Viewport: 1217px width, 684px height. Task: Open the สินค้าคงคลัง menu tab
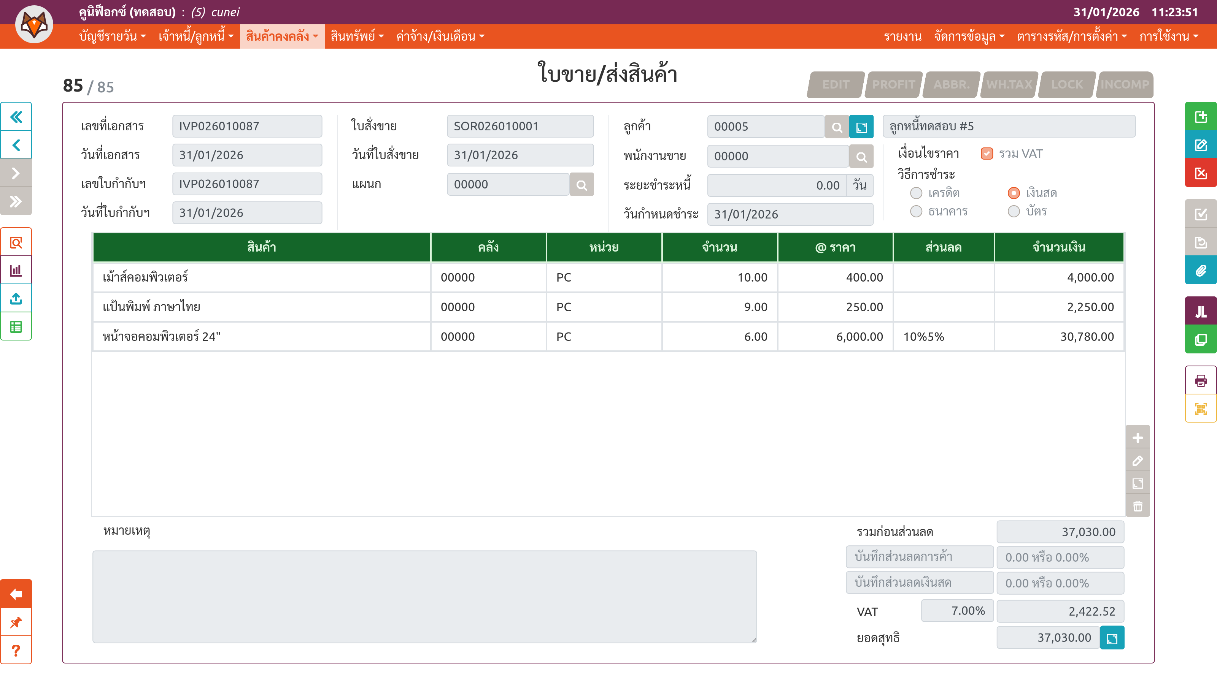[x=281, y=36]
